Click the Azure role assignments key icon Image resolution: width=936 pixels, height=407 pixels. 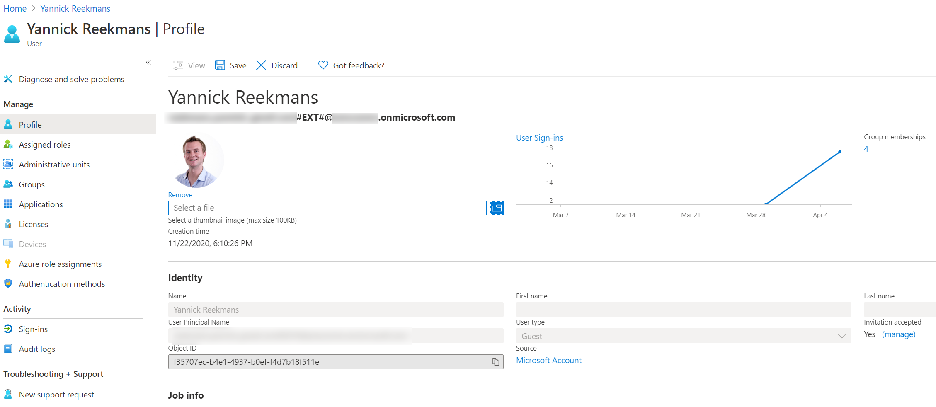(8, 264)
